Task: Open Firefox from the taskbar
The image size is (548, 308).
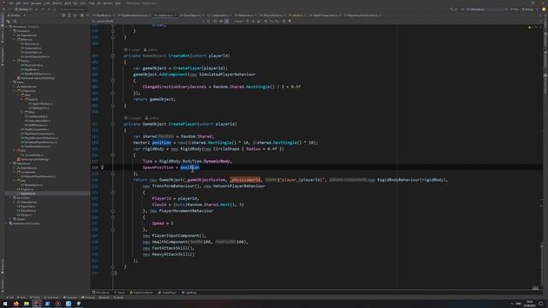Action: point(16,304)
